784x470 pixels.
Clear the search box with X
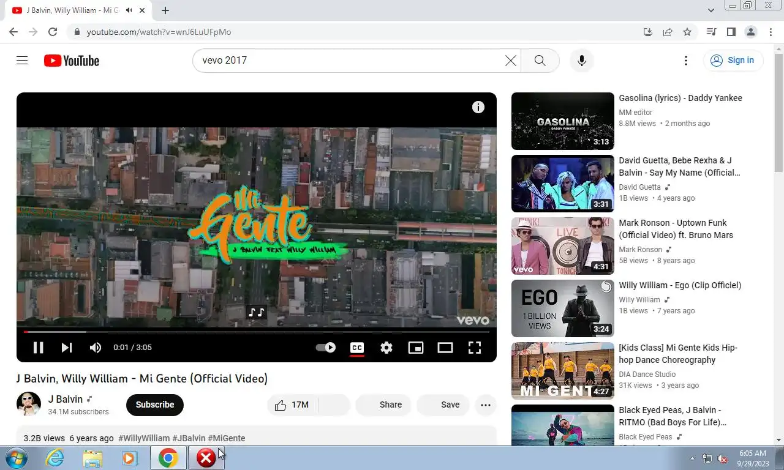(x=511, y=61)
